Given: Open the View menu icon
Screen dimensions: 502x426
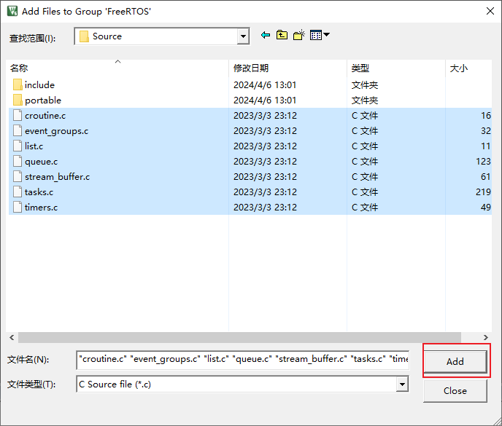Looking at the screenshot, I should 320,36.
